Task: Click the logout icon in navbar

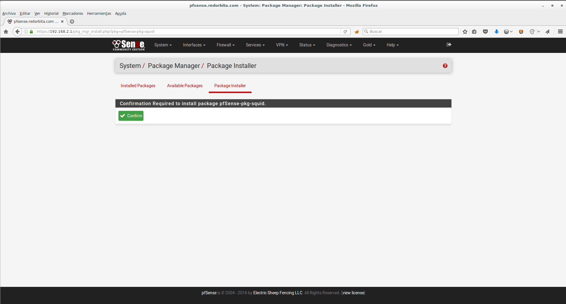Action: (x=449, y=45)
